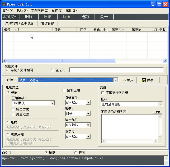Click 解压 toolbar button
This screenshot has width=170, height=167.
[67, 17]
